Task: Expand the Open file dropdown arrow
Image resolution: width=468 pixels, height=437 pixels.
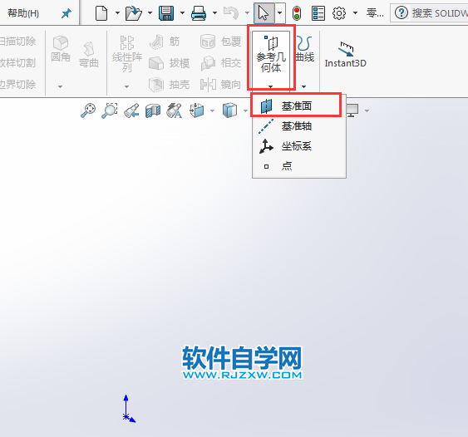Action: [150, 13]
